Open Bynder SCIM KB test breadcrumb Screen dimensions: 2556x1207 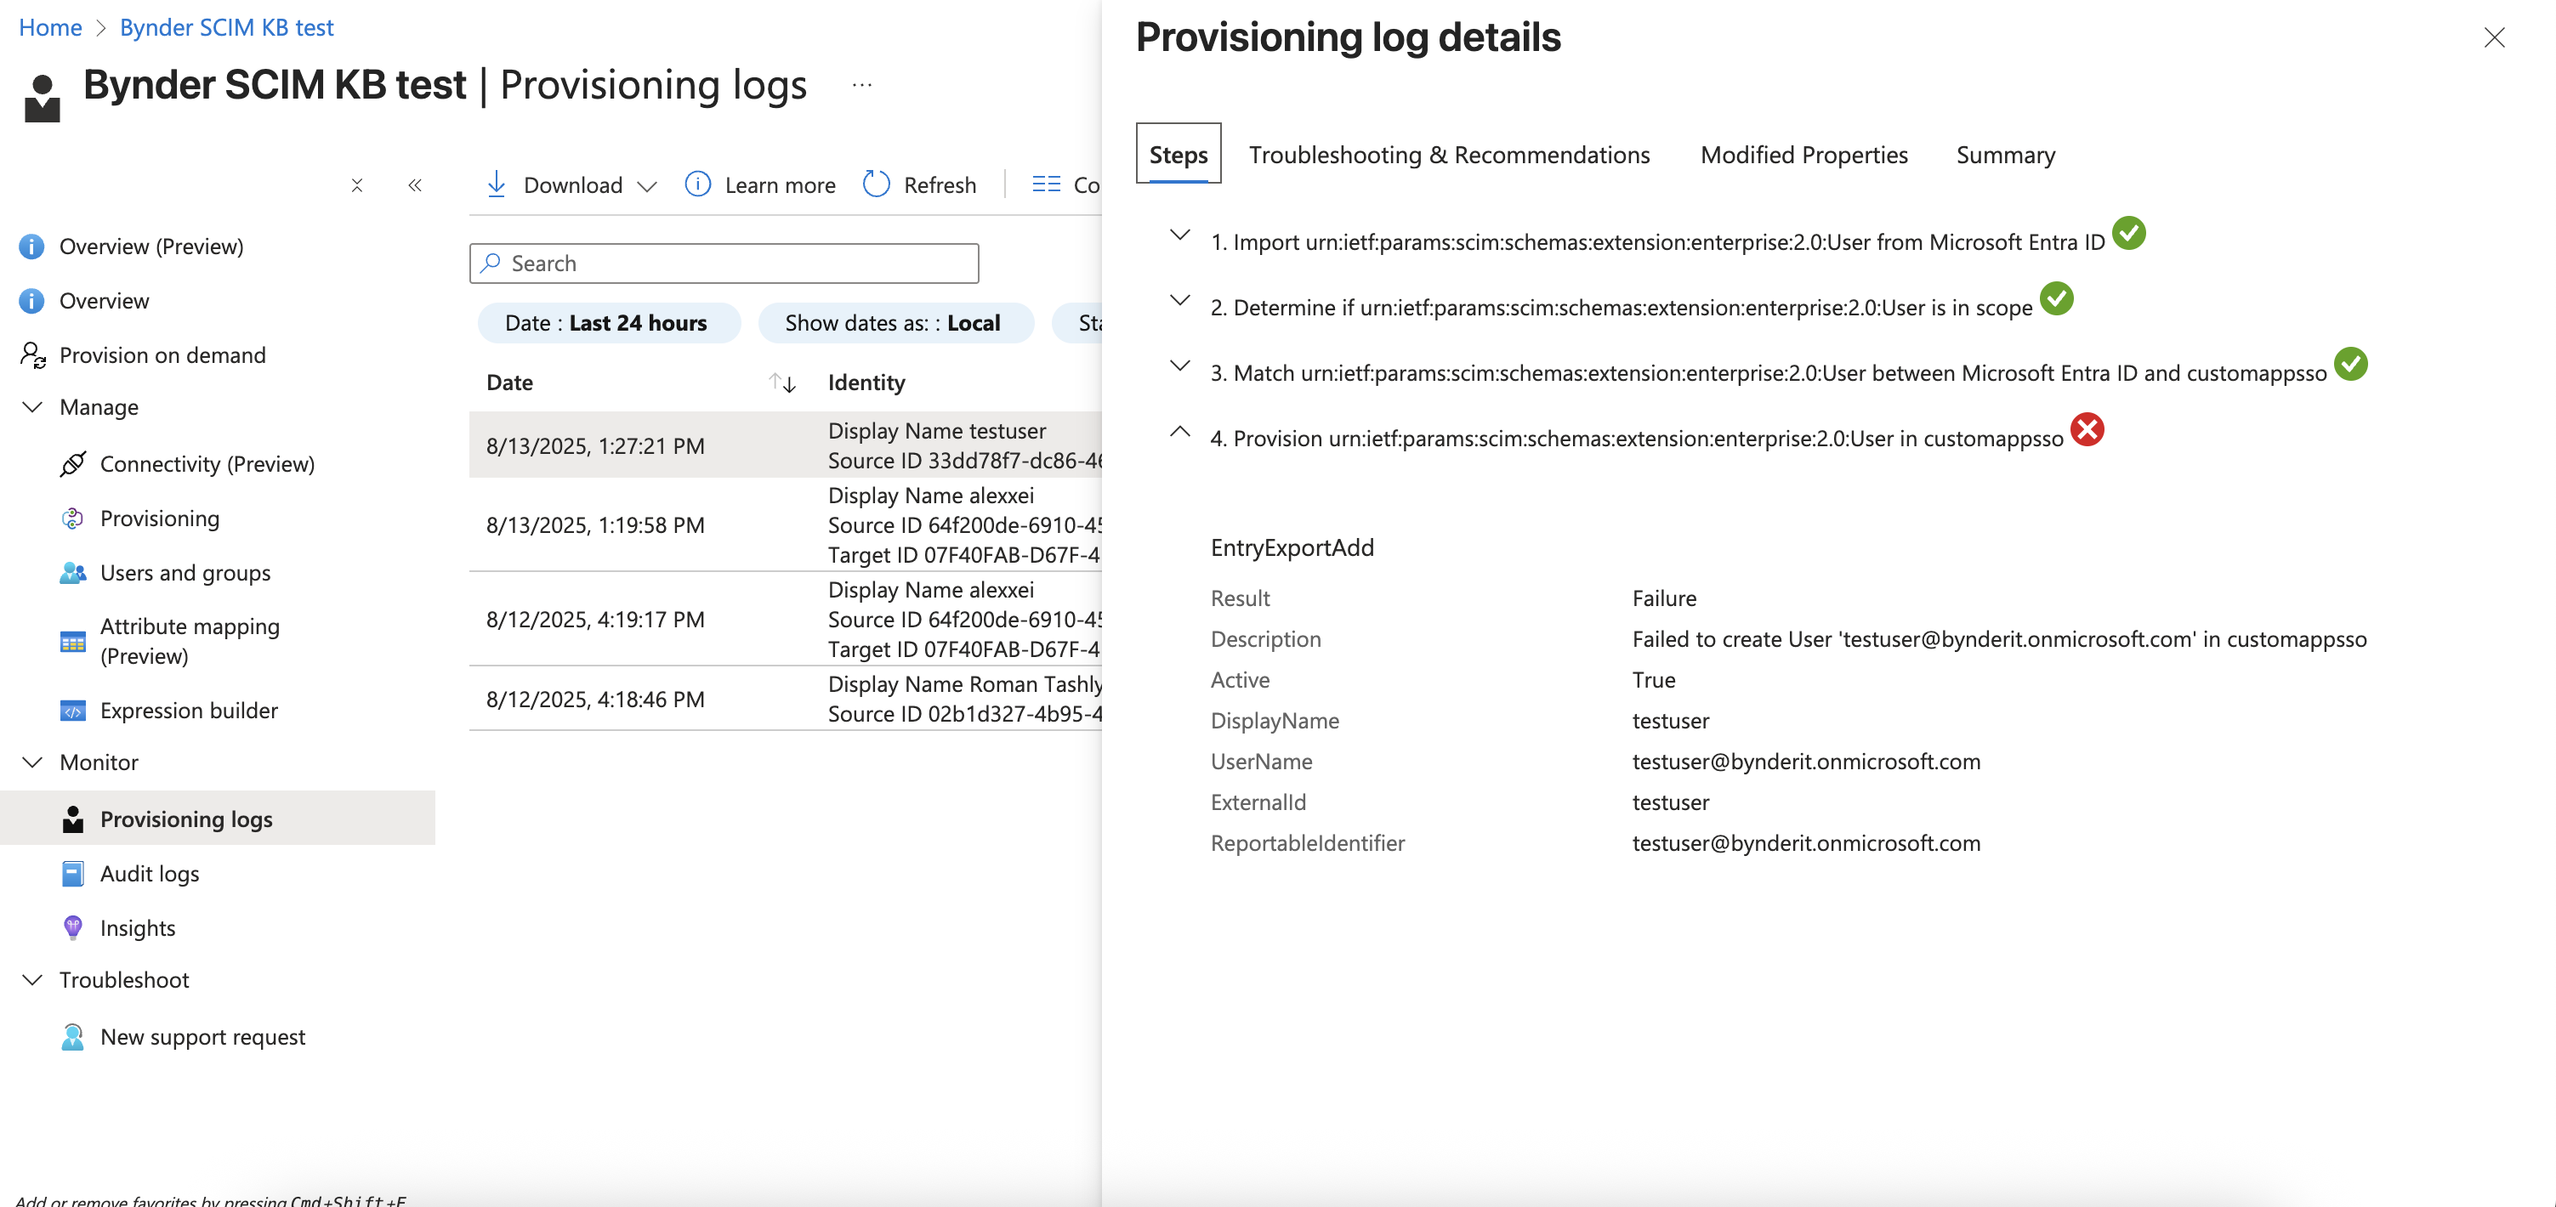click(226, 28)
